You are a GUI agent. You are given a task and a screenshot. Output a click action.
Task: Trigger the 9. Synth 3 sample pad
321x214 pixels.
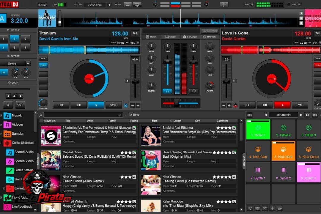pyautogui.click(x=309, y=172)
